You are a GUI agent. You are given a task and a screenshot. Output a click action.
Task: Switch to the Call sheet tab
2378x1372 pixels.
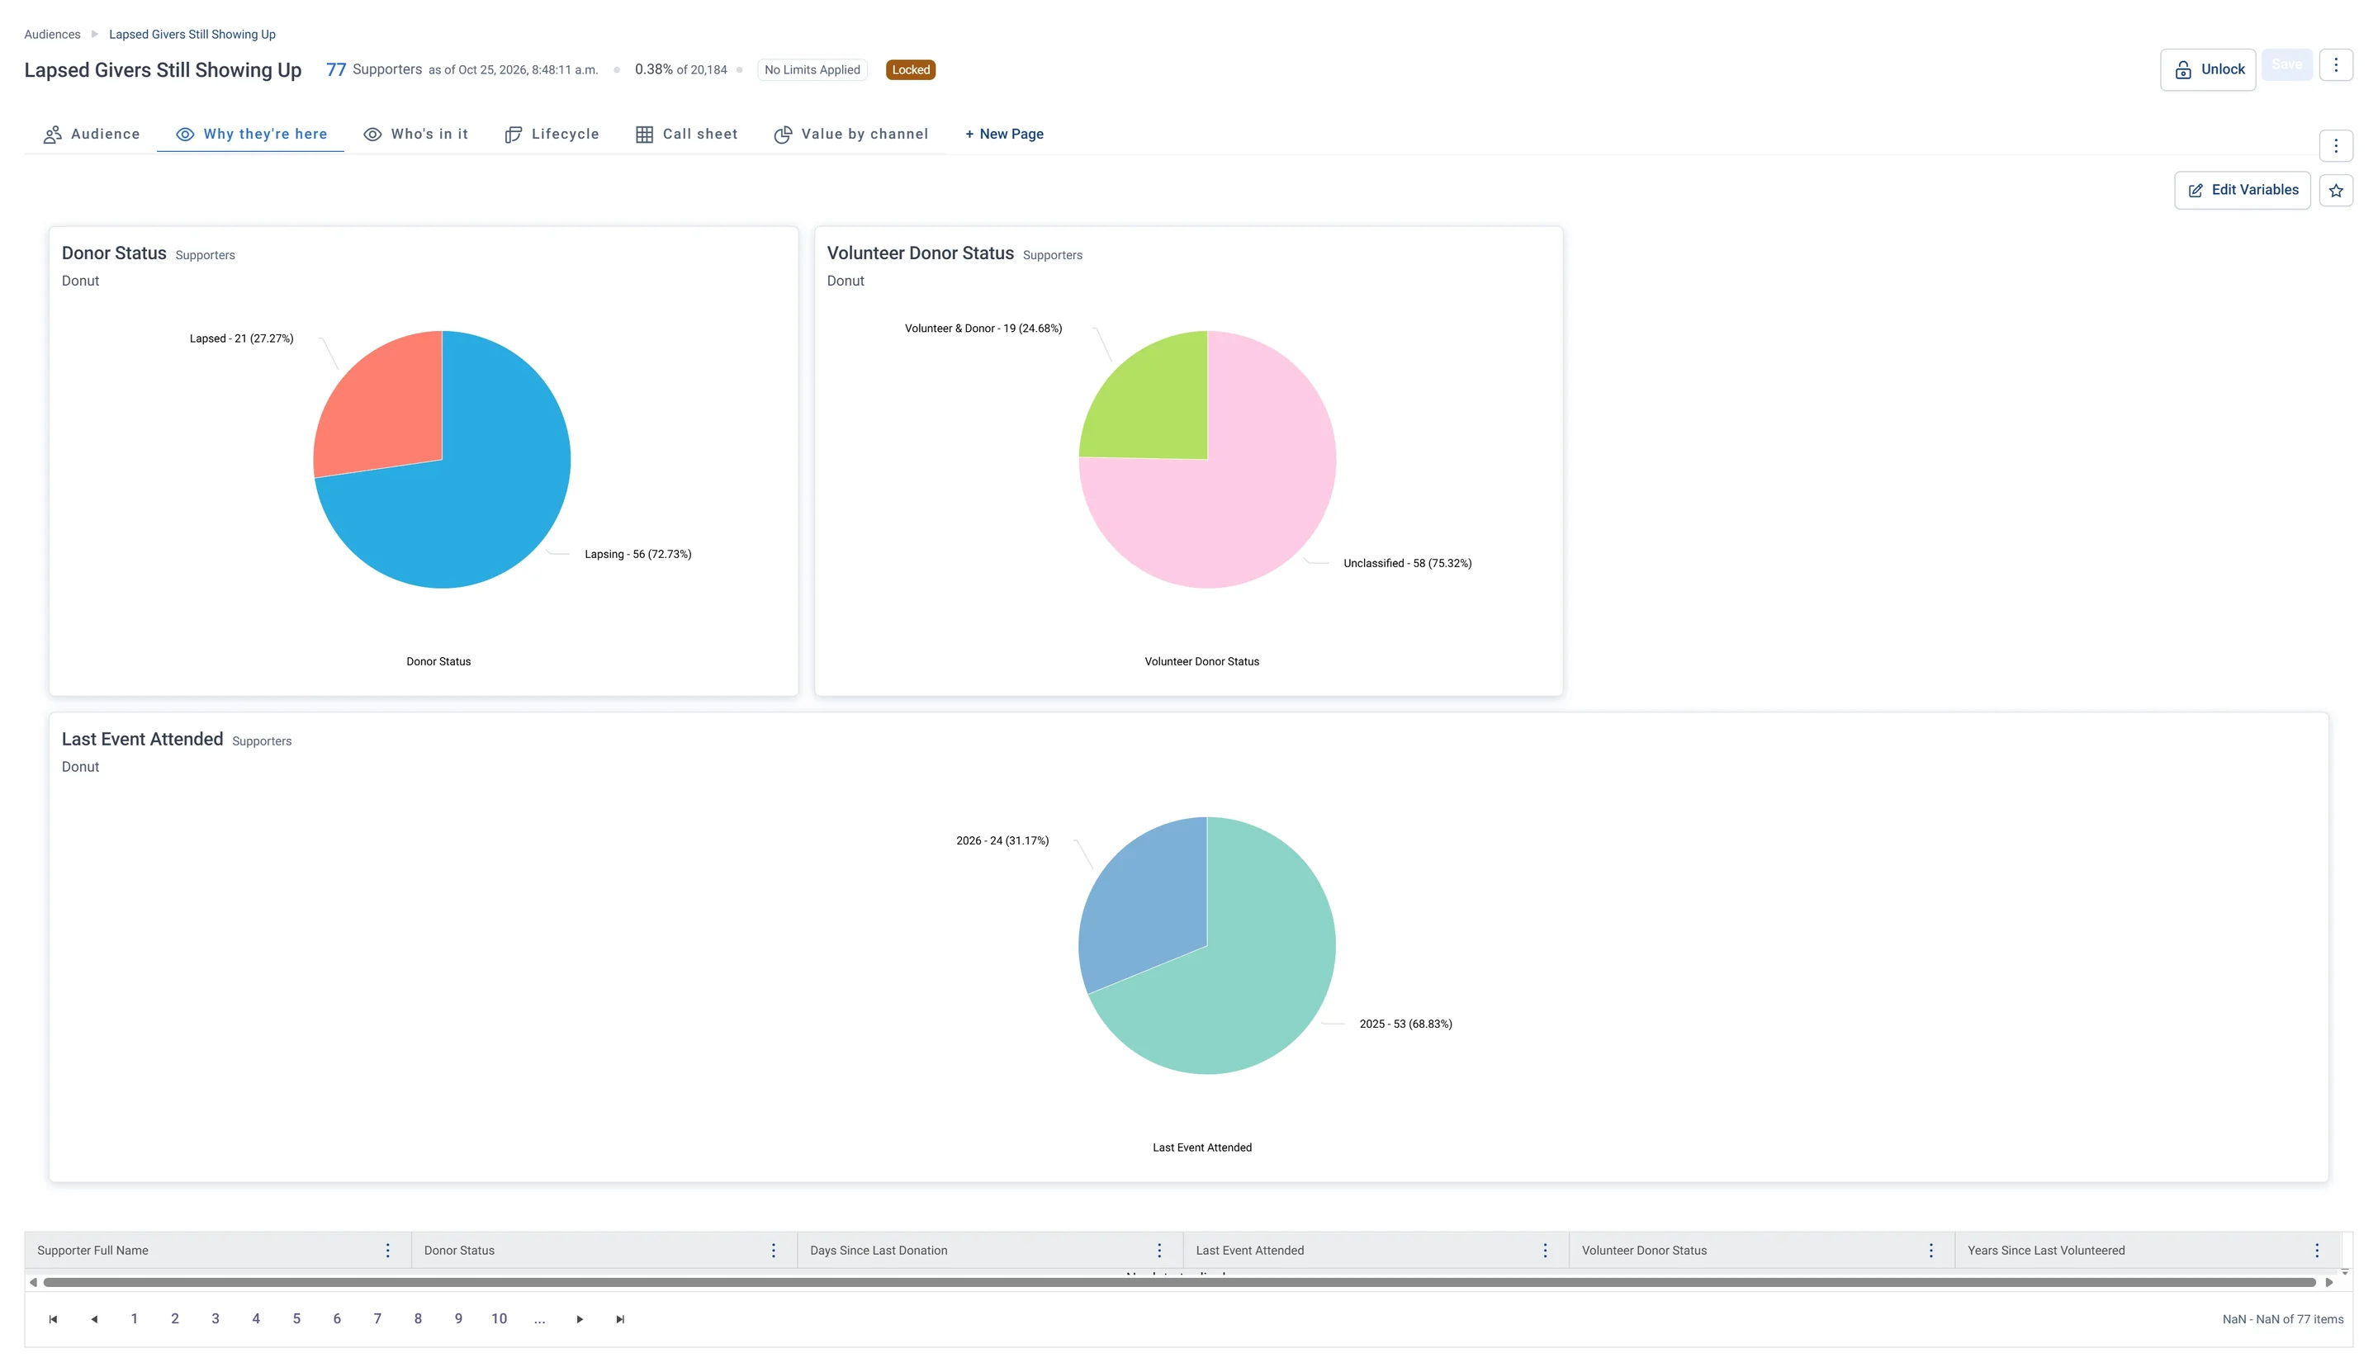(x=686, y=134)
